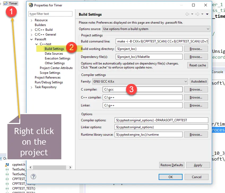
Task: Click the Compiler options field
Action: [161, 120]
